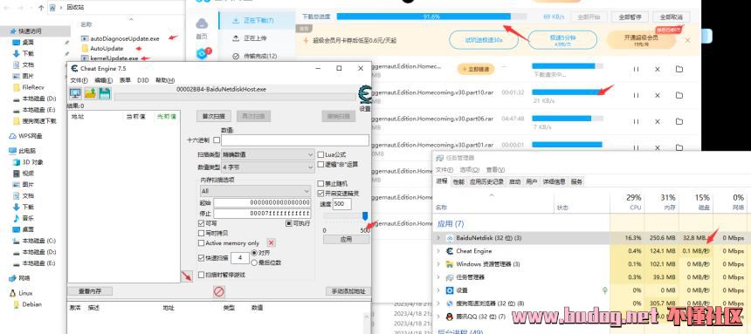Click the open file folder icon in Cheat Engine
The image size is (751, 334).
[90, 93]
